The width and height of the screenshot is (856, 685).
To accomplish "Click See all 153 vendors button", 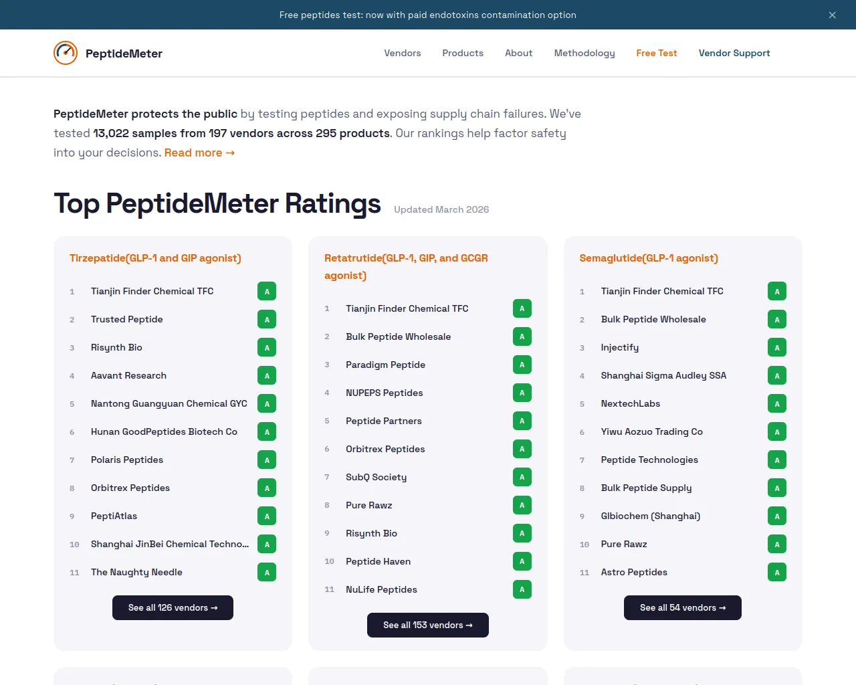I will [x=428, y=625].
